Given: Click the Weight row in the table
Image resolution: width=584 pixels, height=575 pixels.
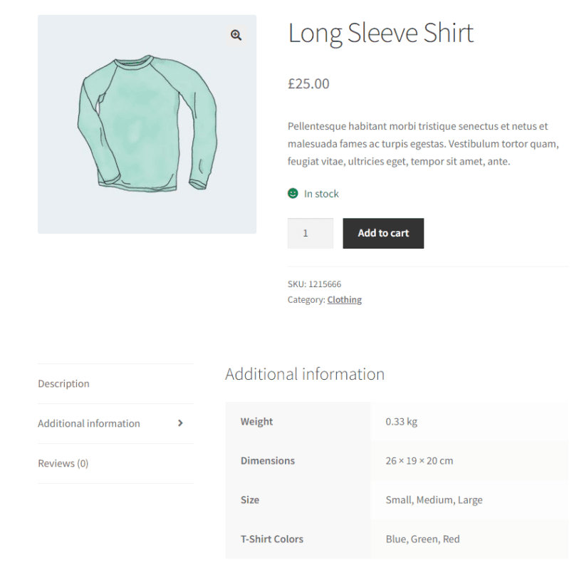Looking at the screenshot, I should coord(256,421).
